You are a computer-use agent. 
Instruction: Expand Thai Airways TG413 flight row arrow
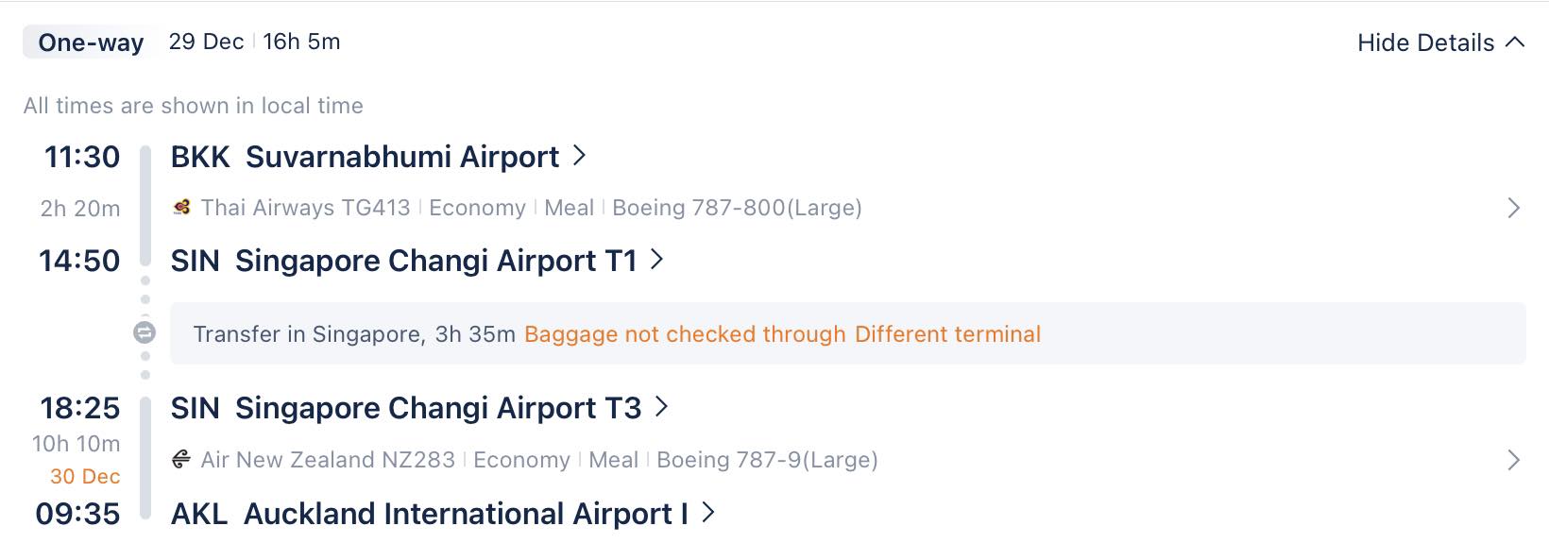click(x=1513, y=208)
